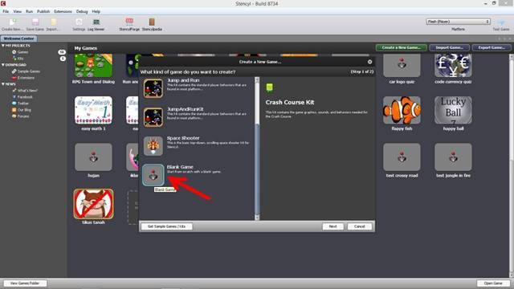514x289 pixels.
Task: Open the Run menu
Action: click(29, 11)
